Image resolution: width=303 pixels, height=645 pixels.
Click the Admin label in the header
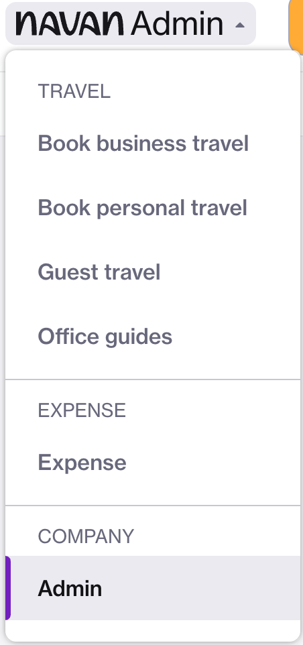(x=177, y=23)
